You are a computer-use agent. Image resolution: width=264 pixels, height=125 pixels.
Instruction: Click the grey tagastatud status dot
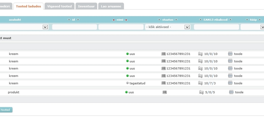128,83
